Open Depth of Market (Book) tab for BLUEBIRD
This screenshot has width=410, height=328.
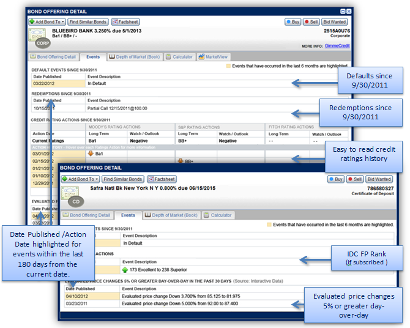pos(134,57)
